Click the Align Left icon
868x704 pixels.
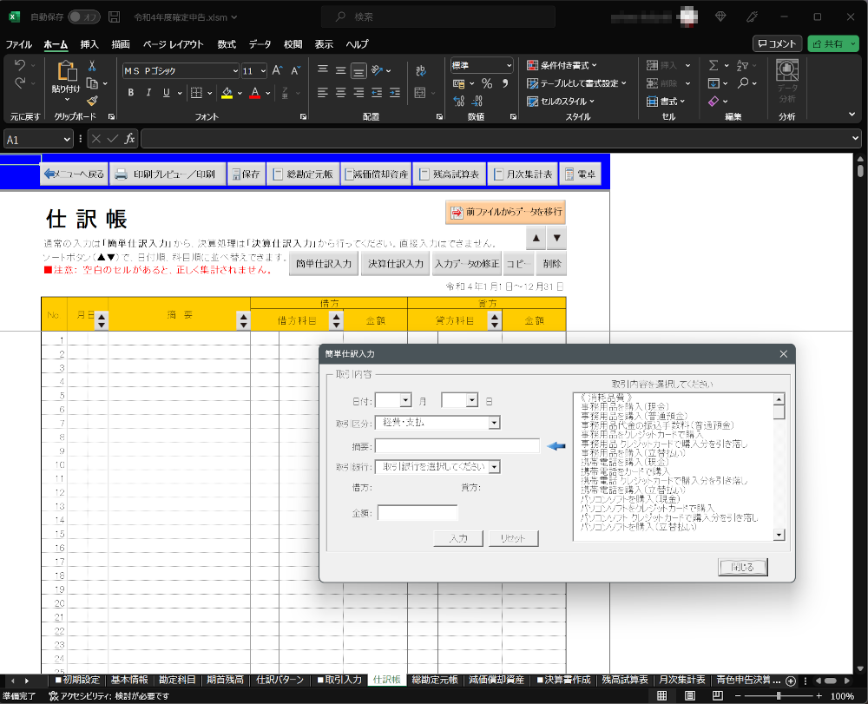(x=323, y=92)
